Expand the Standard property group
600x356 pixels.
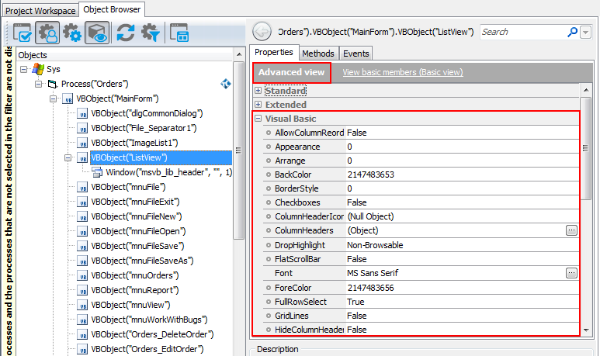(x=258, y=91)
